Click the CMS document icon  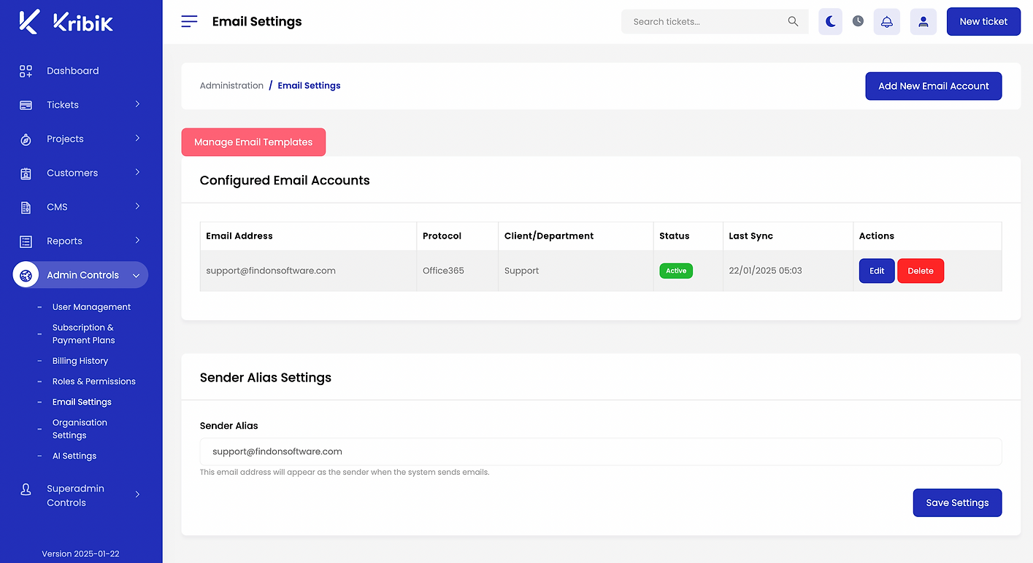coord(26,207)
